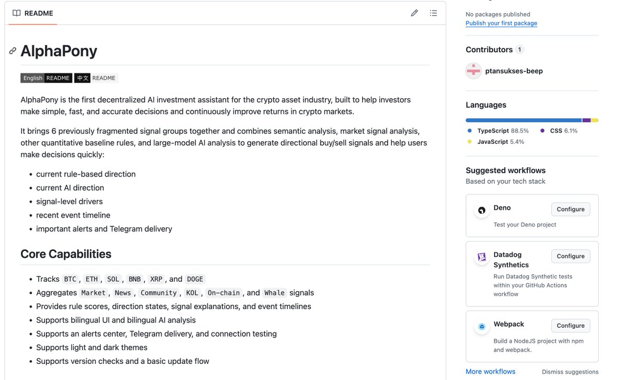Configure the Webpack workflow
Image resolution: width=627 pixels, height=380 pixels.
click(571, 326)
